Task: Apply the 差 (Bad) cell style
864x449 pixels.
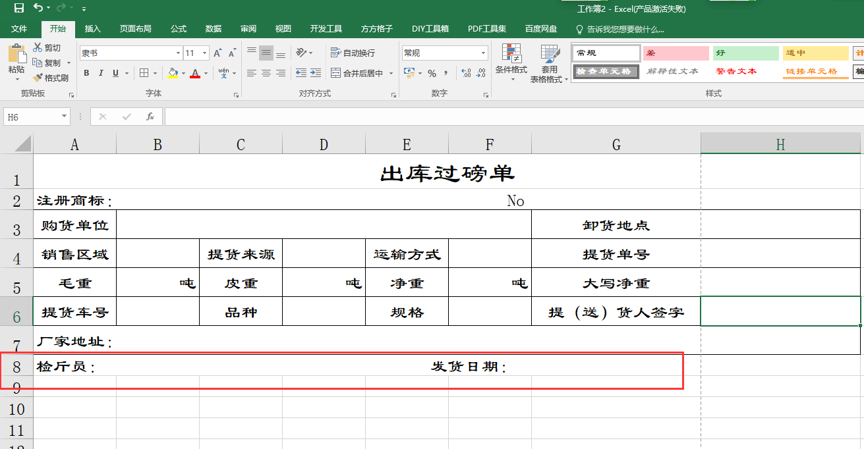Action: (x=676, y=53)
